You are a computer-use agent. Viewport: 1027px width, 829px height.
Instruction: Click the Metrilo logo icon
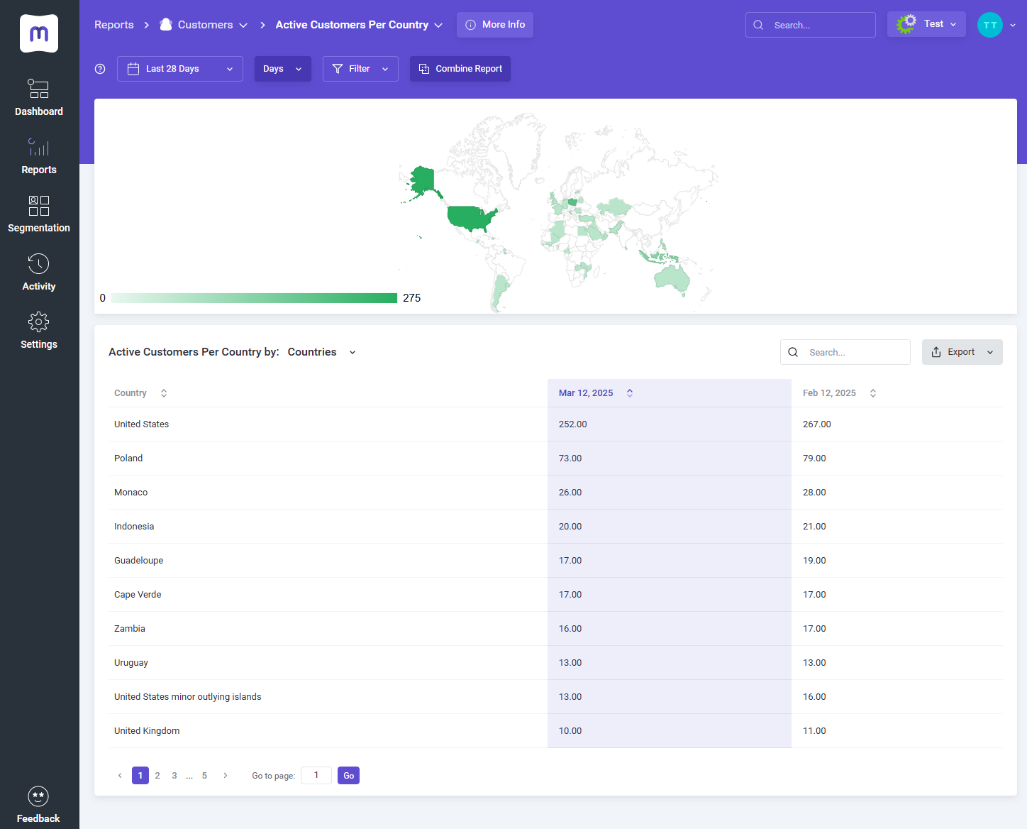(39, 33)
